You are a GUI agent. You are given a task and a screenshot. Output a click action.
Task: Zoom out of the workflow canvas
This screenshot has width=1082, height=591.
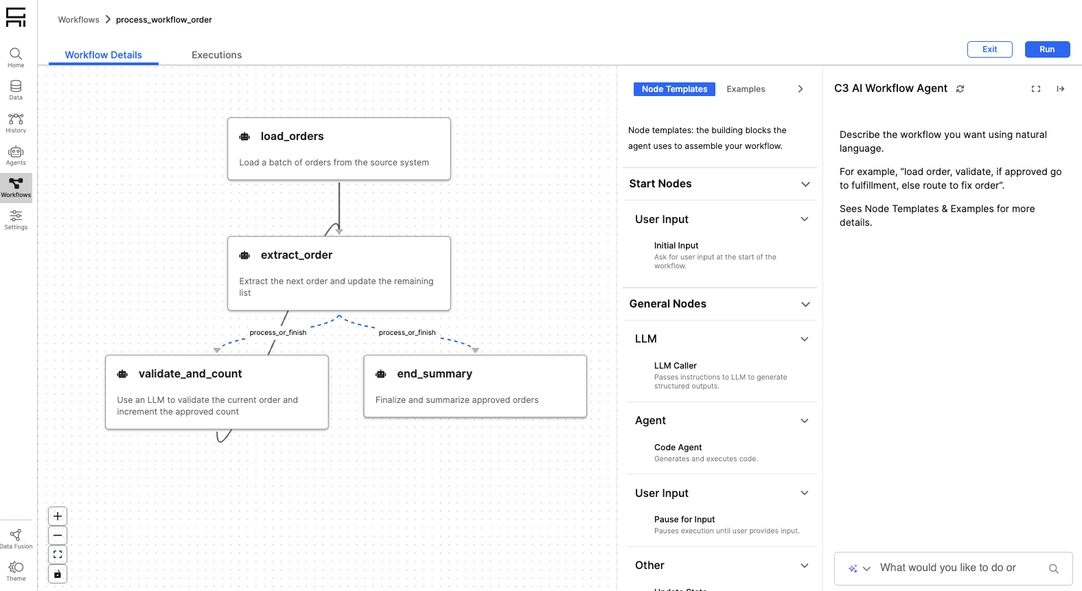[x=58, y=535]
